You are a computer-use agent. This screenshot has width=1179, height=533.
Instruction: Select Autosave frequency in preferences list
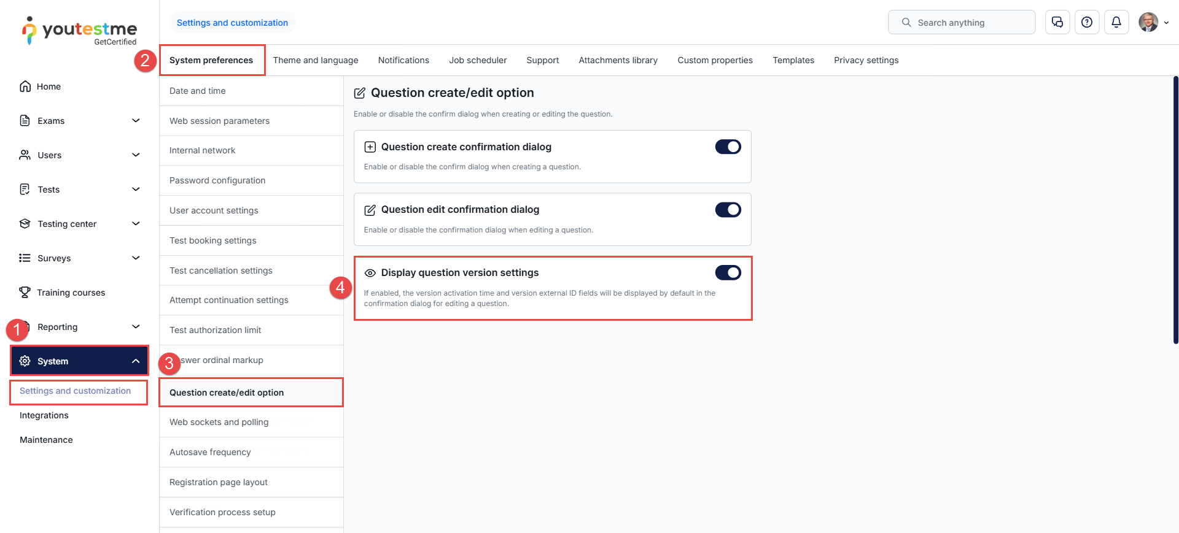[251, 452]
